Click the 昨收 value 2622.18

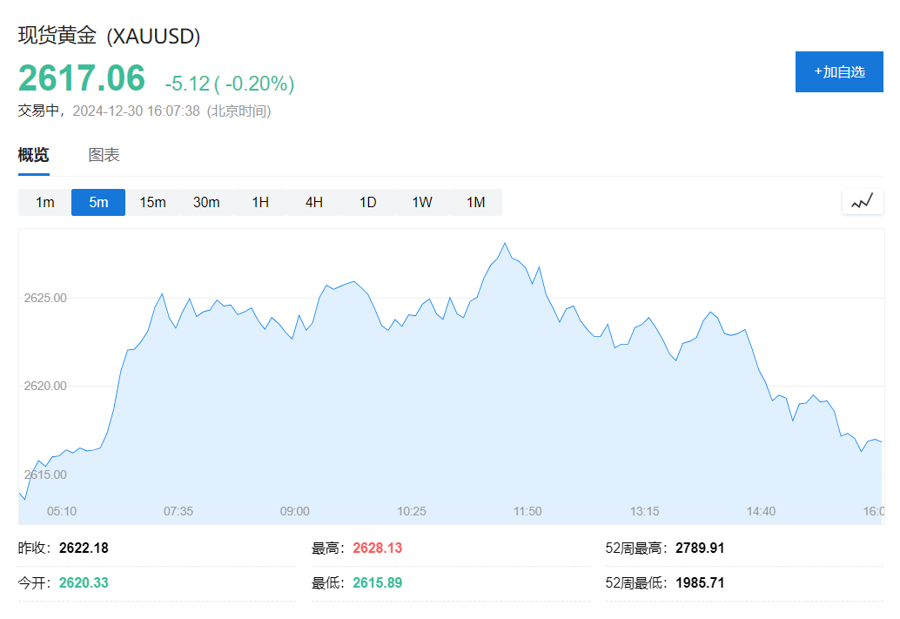click(x=84, y=548)
